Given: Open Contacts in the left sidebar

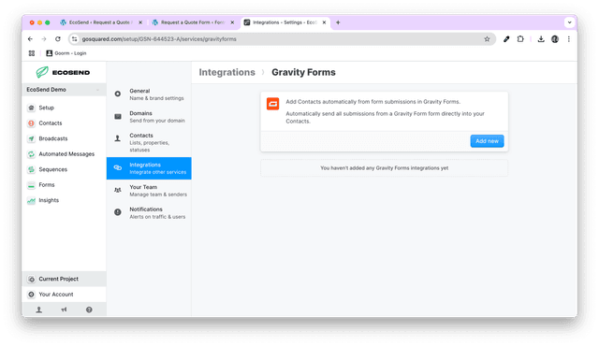Looking at the screenshot, I should click(x=50, y=123).
